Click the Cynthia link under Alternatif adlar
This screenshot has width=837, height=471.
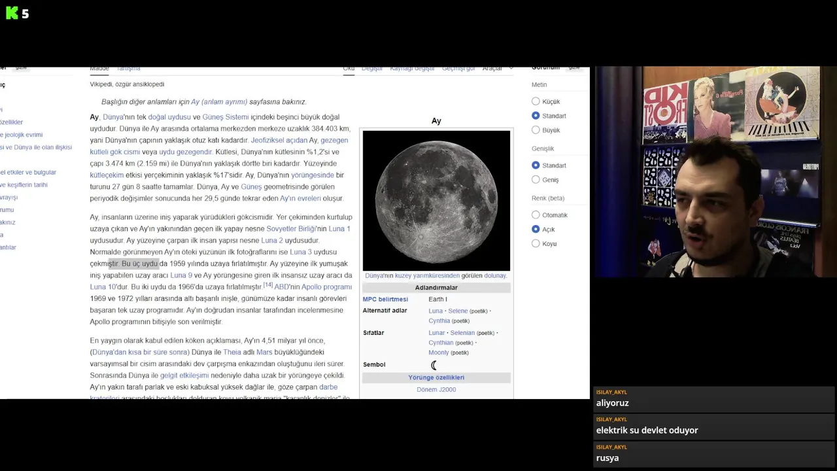click(x=439, y=321)
